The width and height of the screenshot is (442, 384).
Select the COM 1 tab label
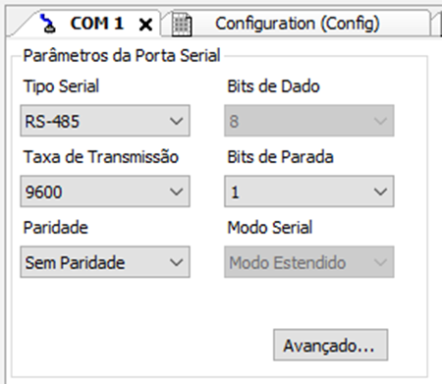(x=97, y=24)
